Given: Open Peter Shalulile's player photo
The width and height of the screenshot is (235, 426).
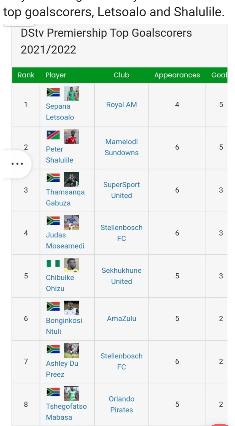Looking at the screenshot, I should coord(71,137).
